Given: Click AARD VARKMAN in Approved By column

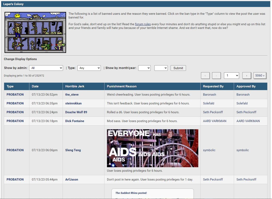Looking at the screenshot, I should click(x=246, y=121).
